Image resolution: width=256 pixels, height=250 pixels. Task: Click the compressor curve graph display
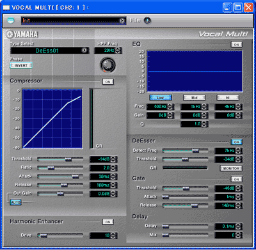pyautogui.click(x=52, y=118)
